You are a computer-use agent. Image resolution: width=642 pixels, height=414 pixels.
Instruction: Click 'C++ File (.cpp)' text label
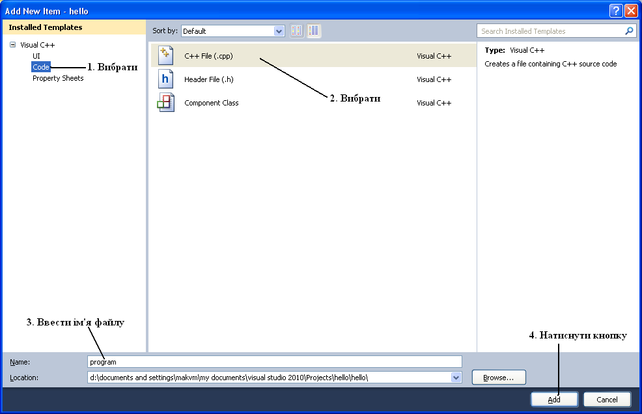click(x=208, y=56)
